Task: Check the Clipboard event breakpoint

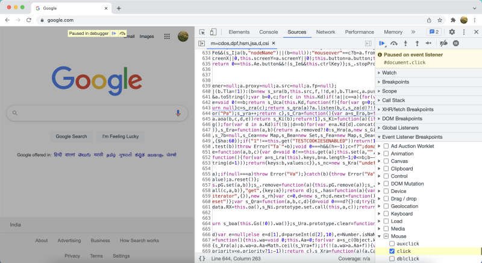Action: [x=386, y=169]
